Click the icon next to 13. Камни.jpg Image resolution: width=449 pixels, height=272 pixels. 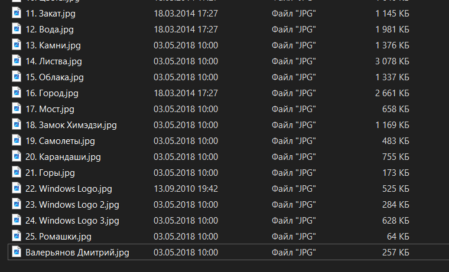pyautogui.click(x=17, y=45)
